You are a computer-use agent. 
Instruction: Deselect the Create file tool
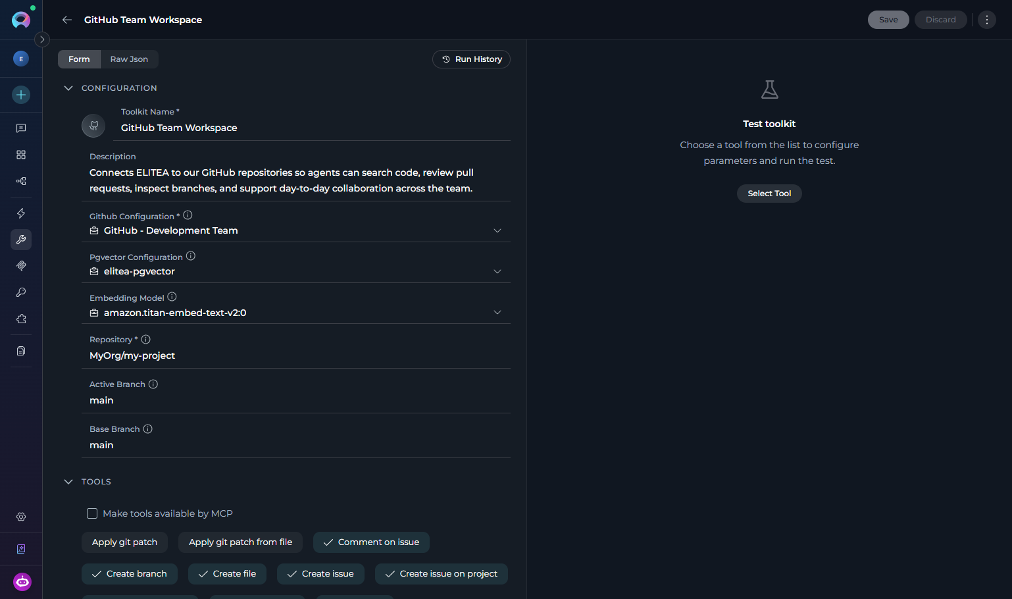click(x=227, y=574)
